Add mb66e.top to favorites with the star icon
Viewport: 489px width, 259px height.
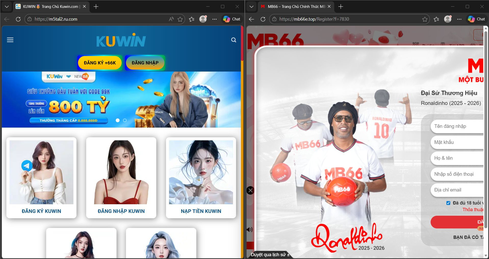tap(425, 19)
